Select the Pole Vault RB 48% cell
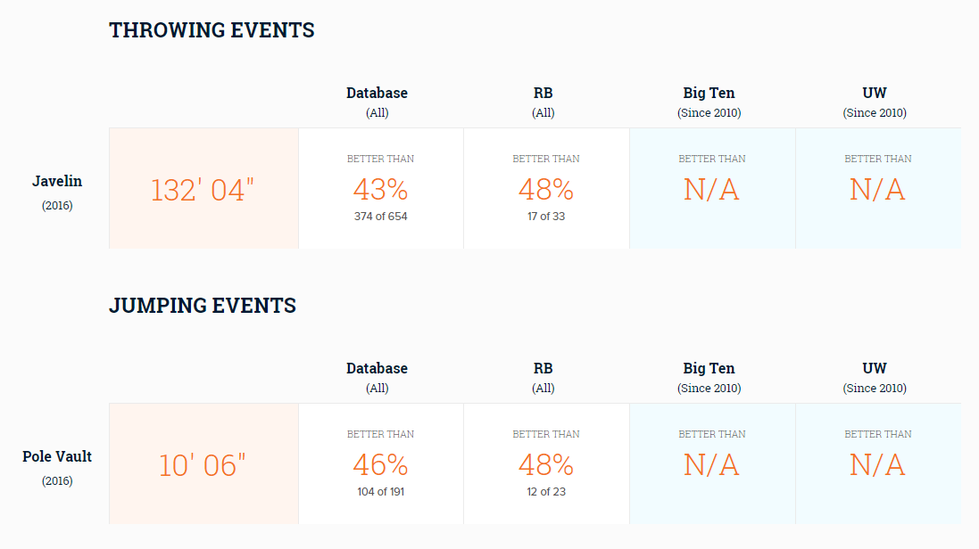The height and width of the screenshot is (549, 979). point(546,463)
